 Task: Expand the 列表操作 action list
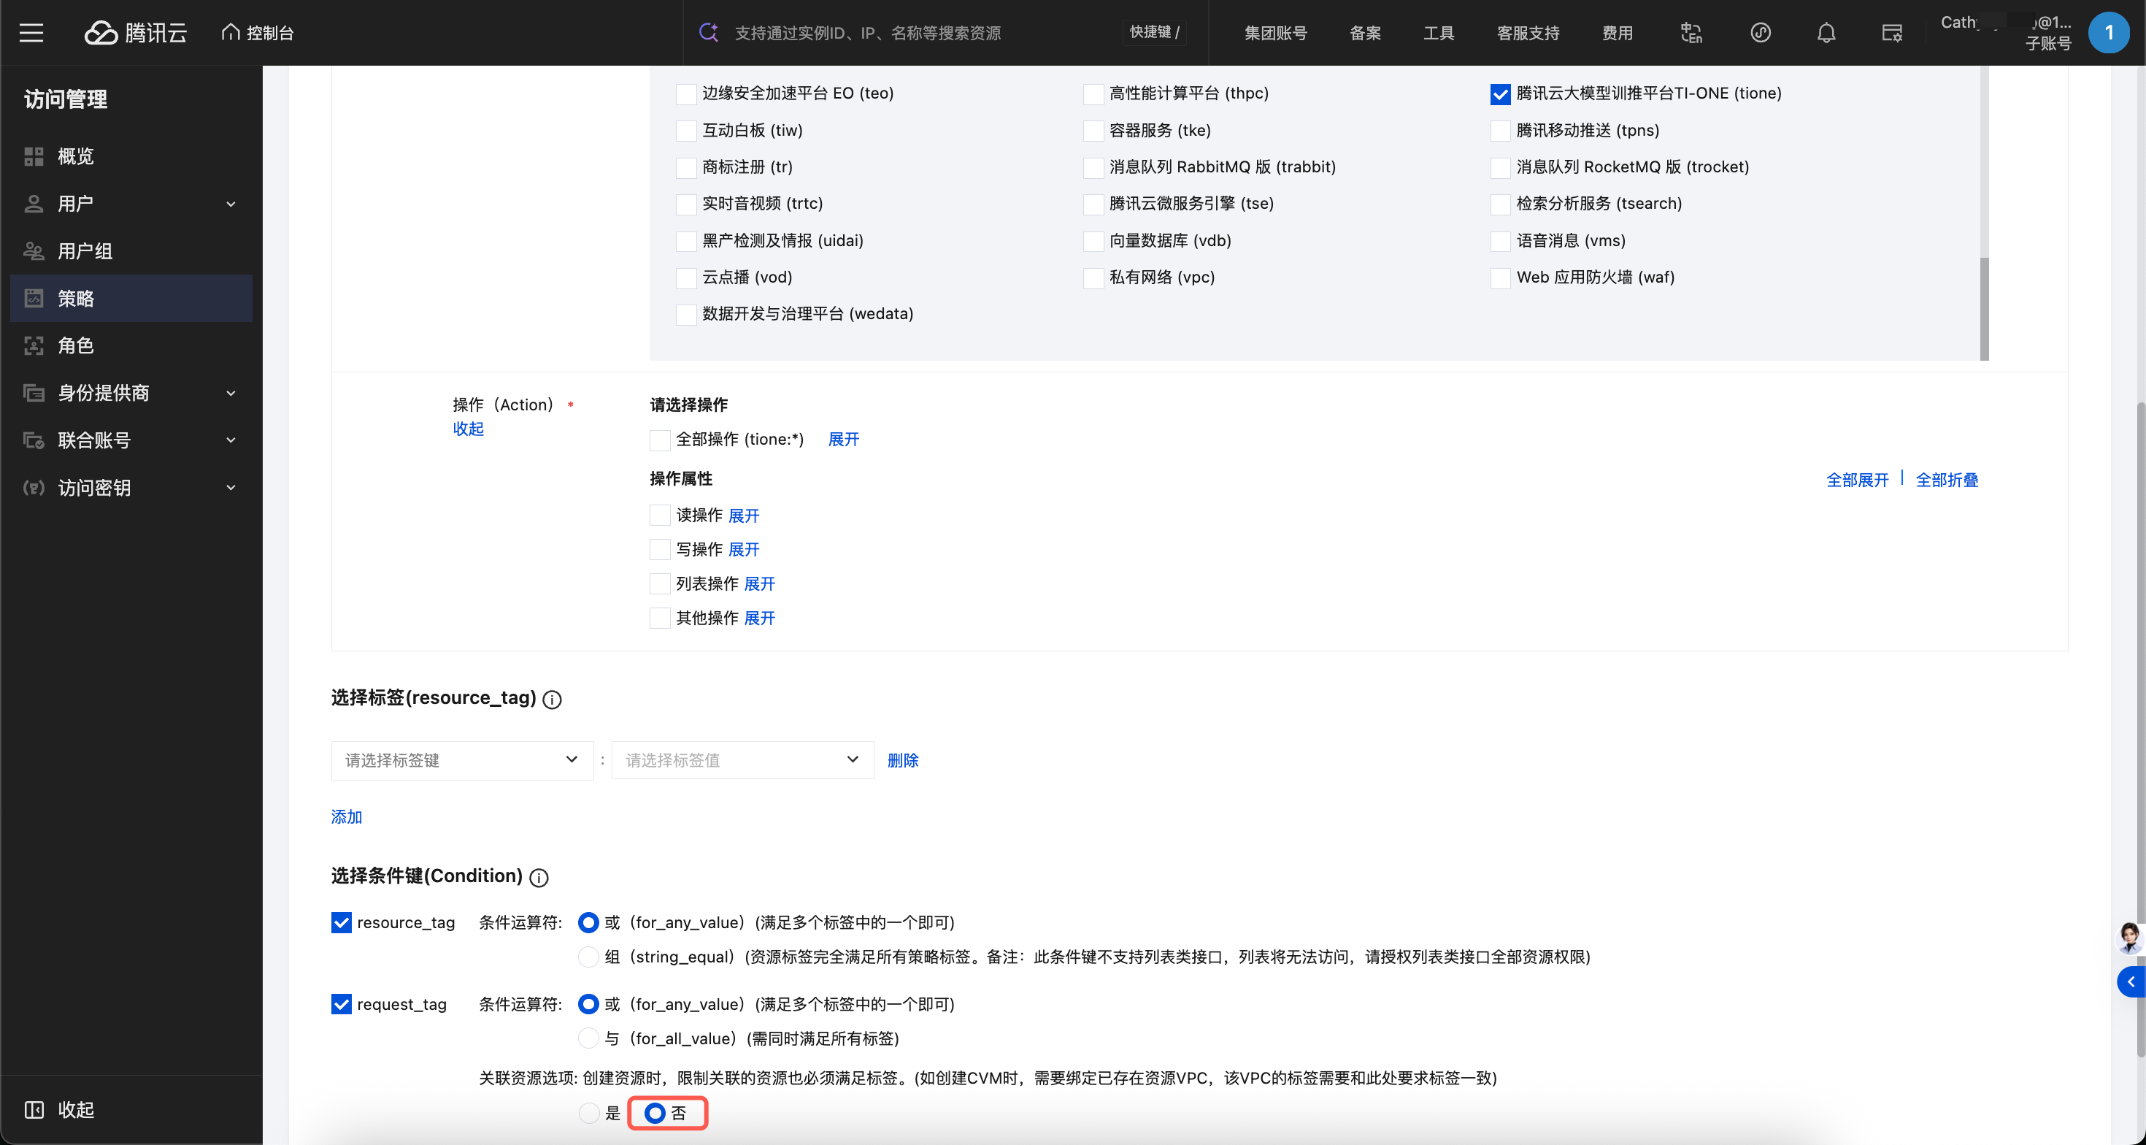point(760,584)
